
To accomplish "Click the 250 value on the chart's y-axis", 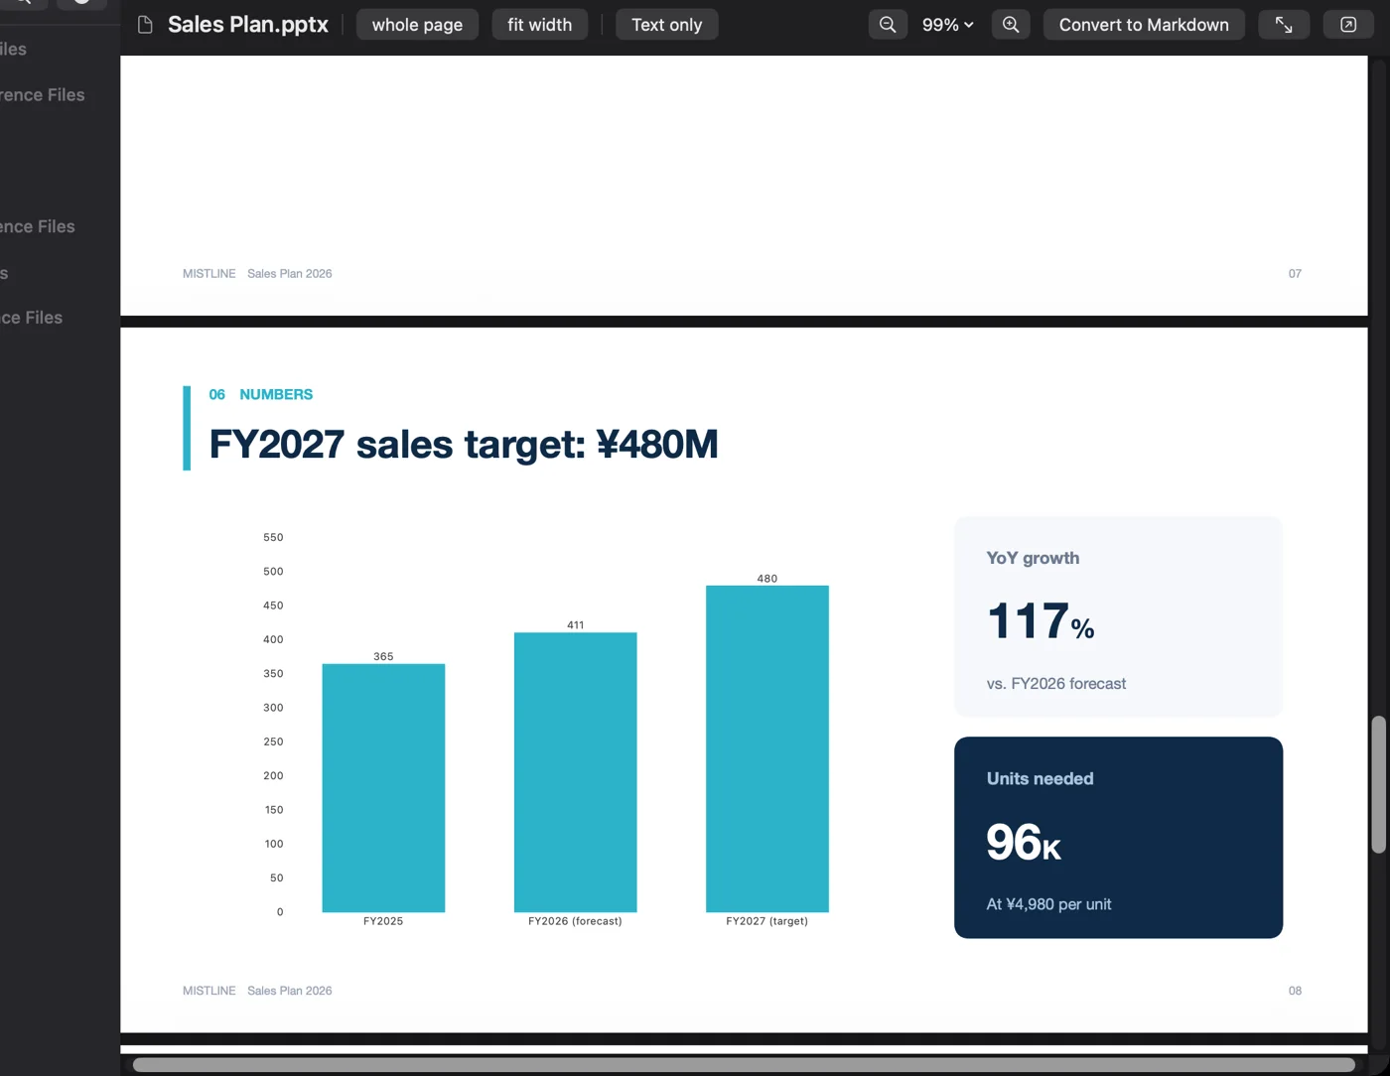I will point(273,741).
